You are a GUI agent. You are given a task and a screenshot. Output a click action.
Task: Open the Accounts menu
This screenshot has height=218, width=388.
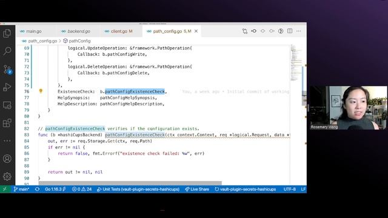7,159
